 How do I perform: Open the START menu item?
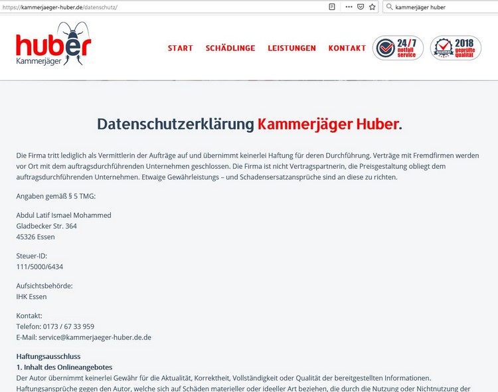180,48
